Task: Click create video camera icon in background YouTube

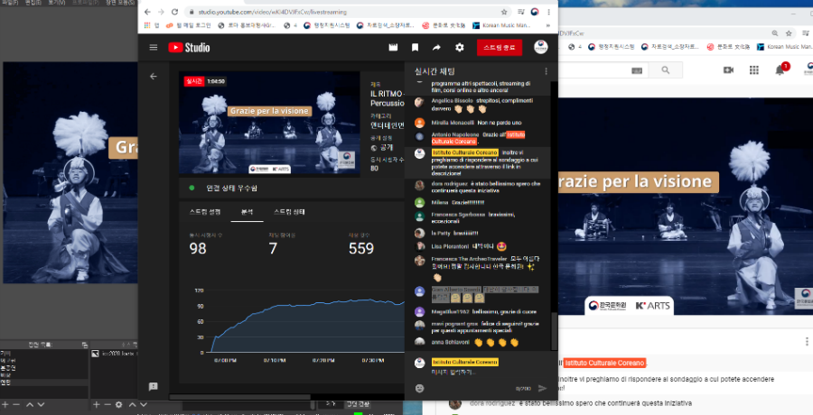Action: pos(728,70)
